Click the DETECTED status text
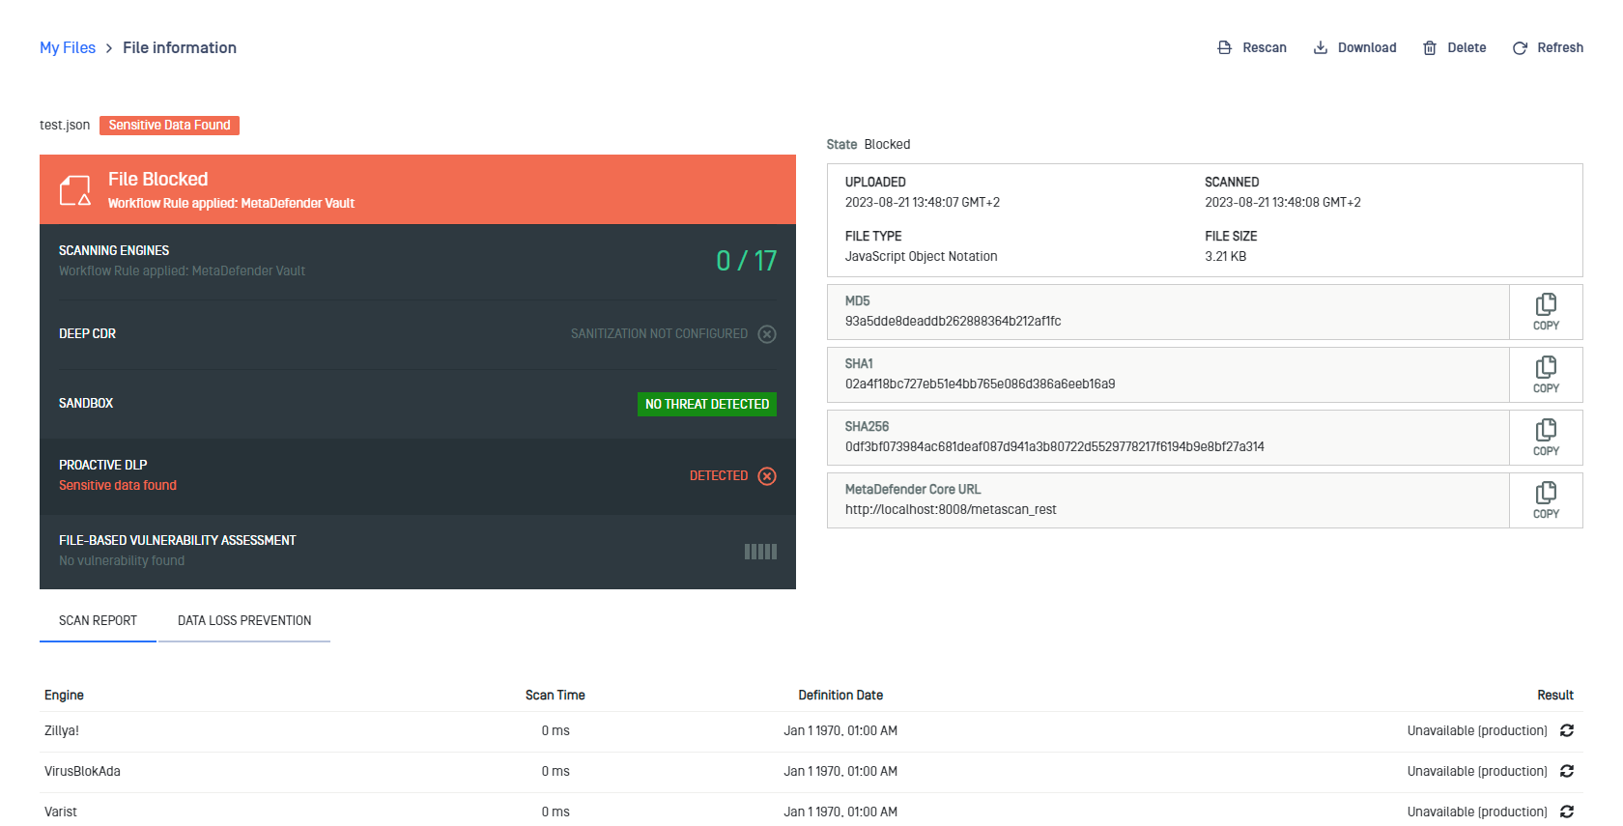This screenshot has width=1623, height=826. 719,476
